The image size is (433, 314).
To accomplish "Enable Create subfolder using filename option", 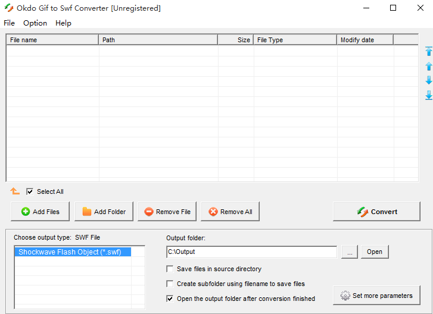I will click(170, 284).
